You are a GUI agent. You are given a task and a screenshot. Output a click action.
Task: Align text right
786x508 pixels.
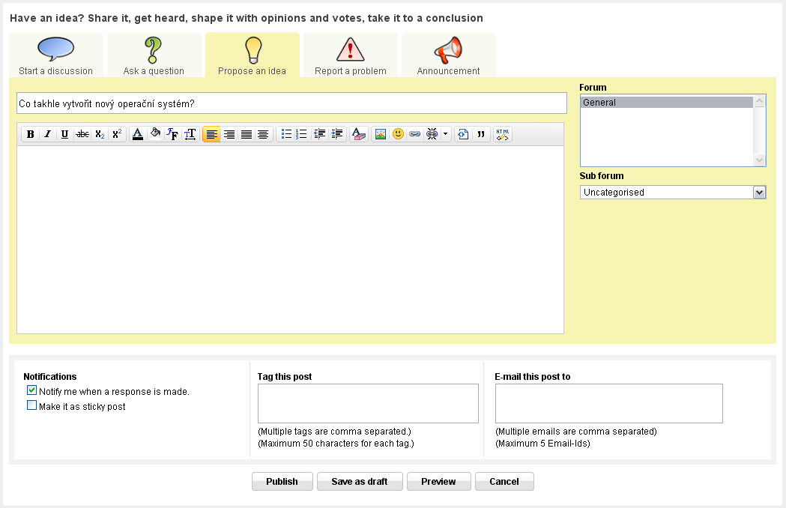(229, 134)
